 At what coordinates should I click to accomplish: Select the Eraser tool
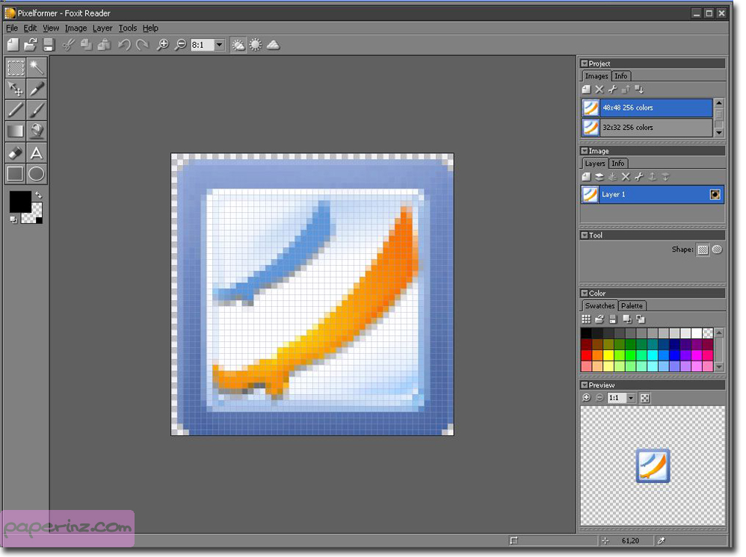(15, 152)
